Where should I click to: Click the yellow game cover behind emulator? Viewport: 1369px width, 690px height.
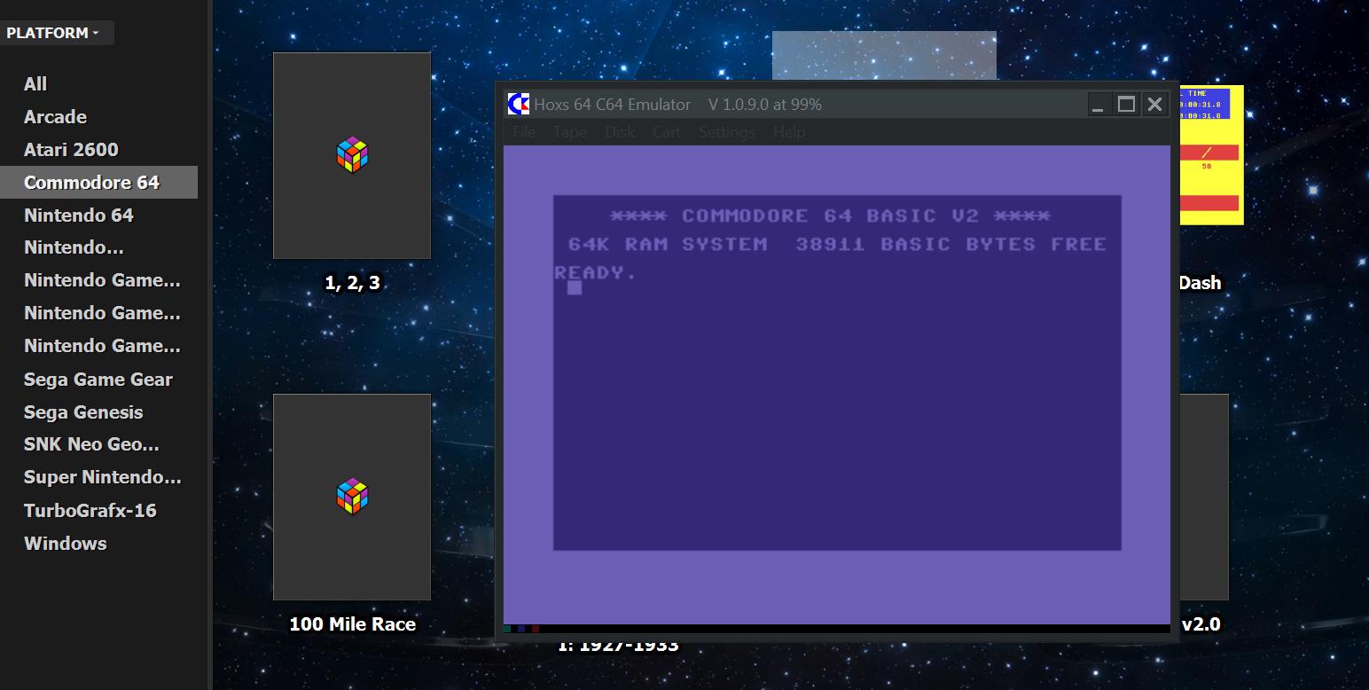(x=1211, y=155)
